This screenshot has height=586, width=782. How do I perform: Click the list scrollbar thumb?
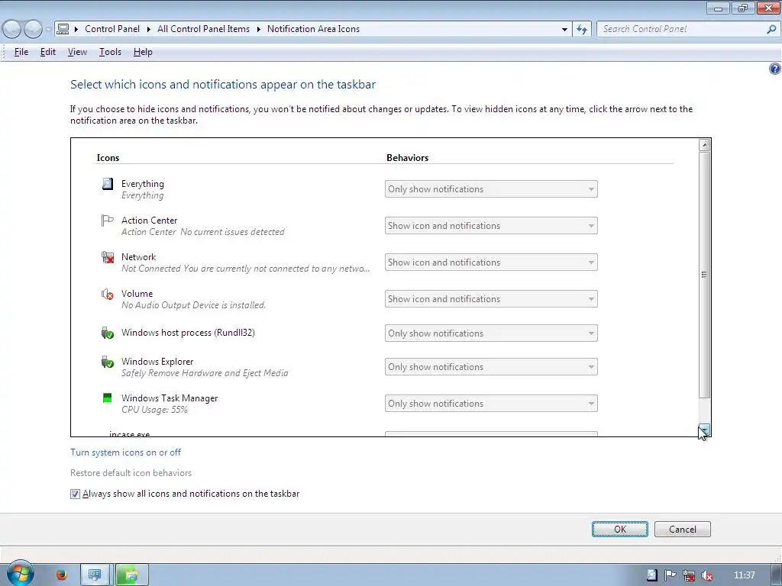point(704,275)
